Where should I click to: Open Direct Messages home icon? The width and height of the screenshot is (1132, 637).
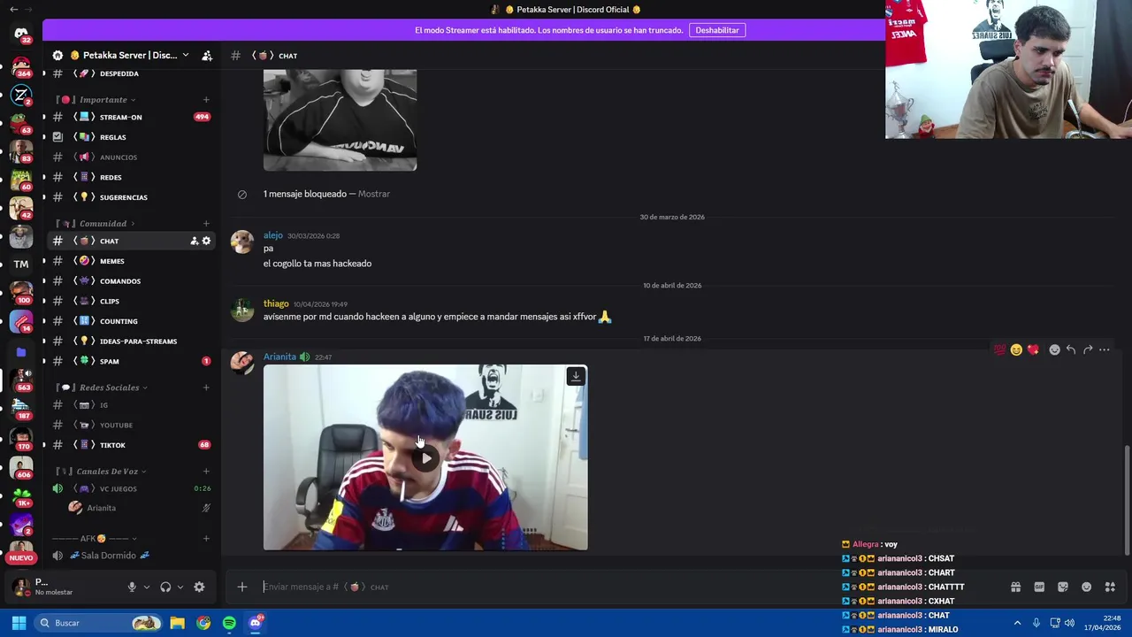click(x=21, y=34)
